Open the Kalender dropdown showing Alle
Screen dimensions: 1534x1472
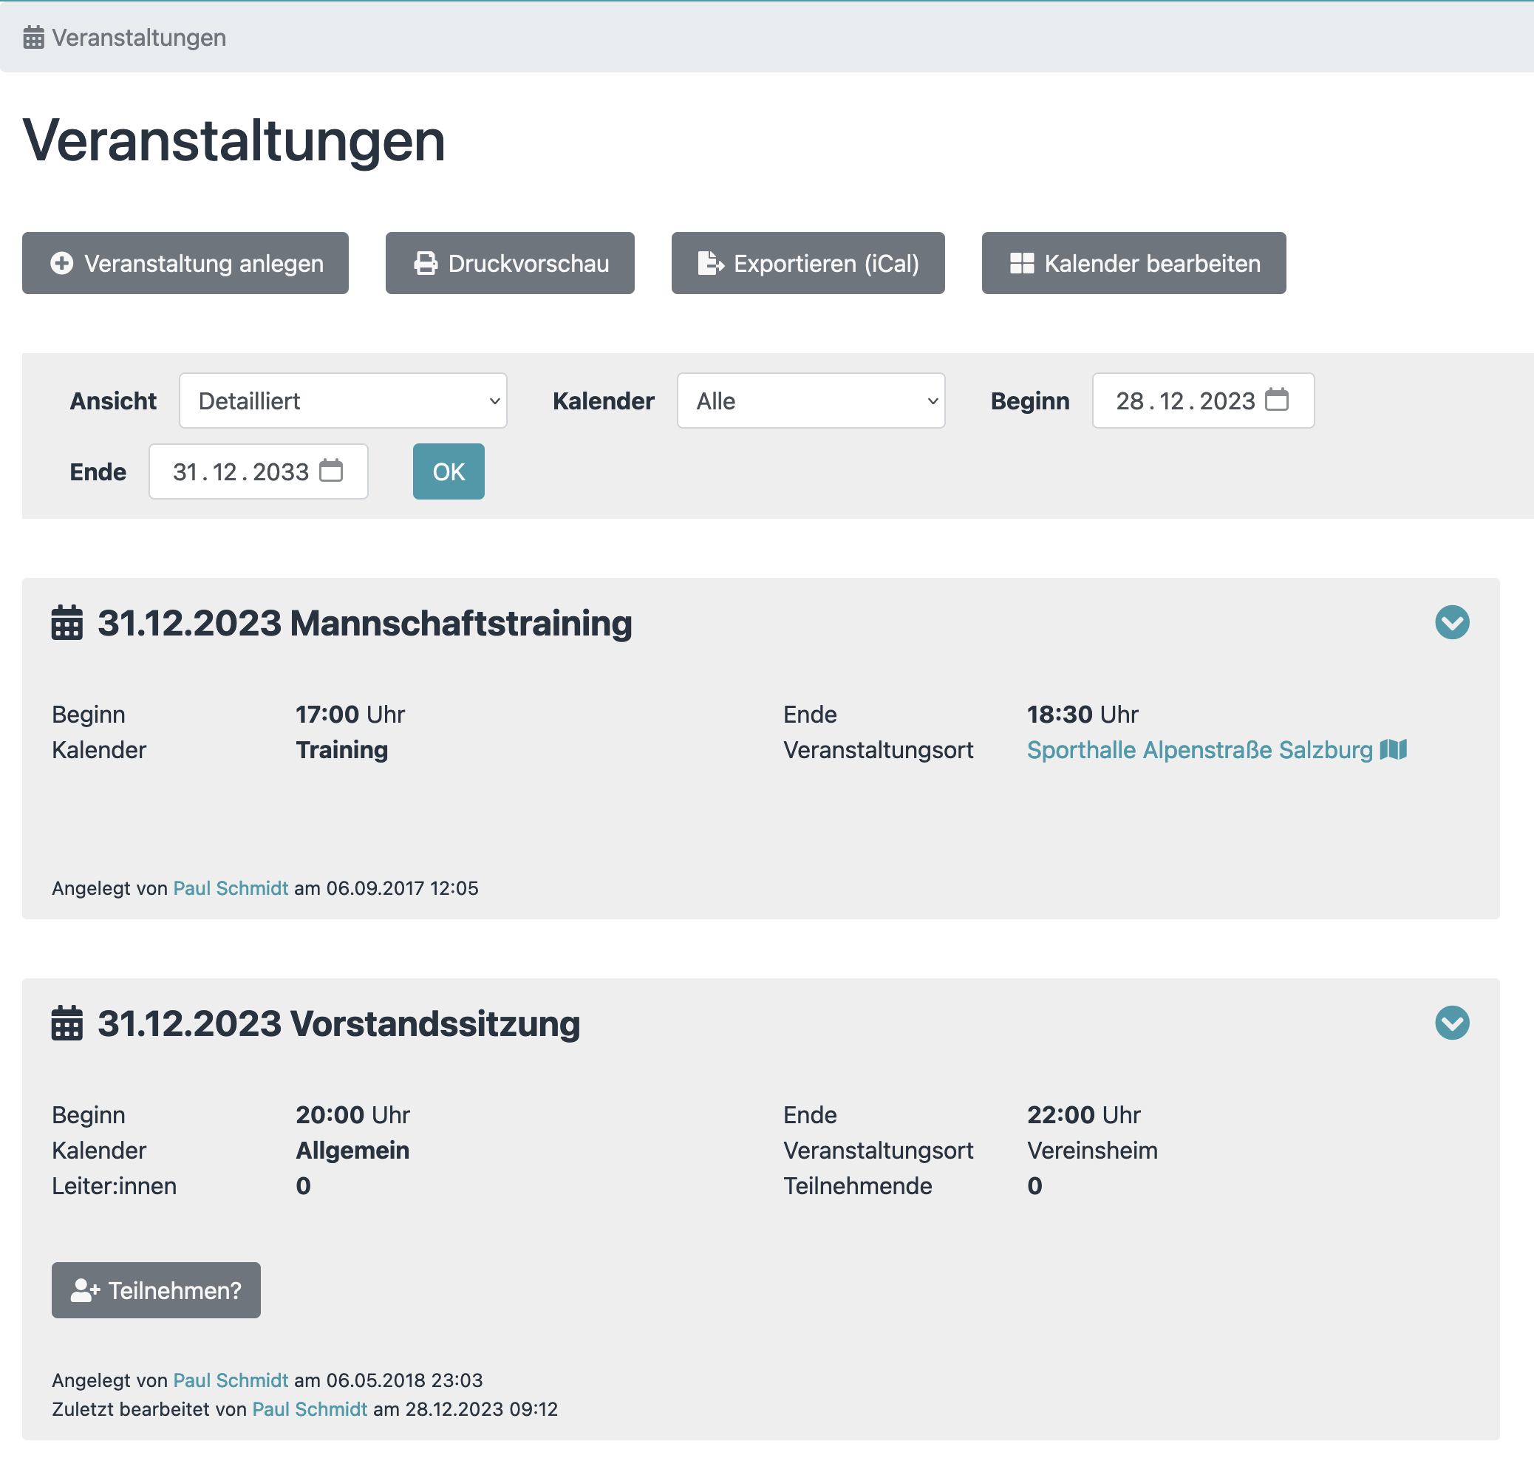811,401
